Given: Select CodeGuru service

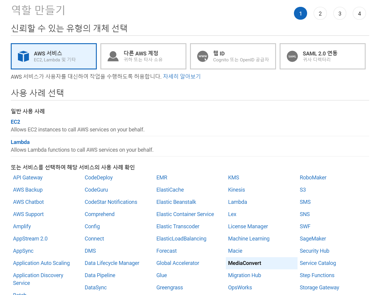Looking at the screenshot, I should pyautogui.click(x=96, y=190).
